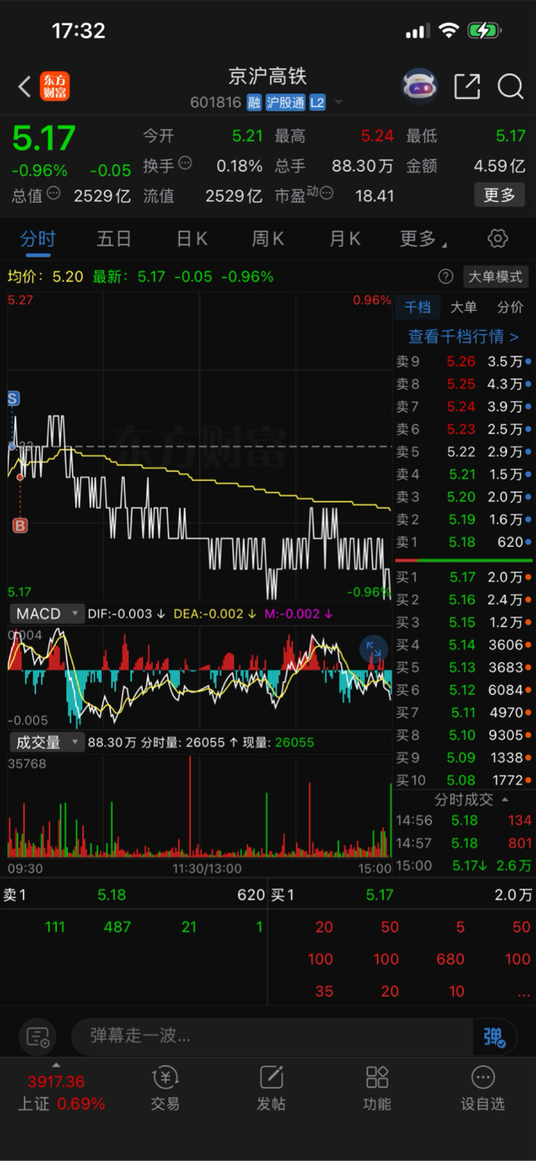The width and height of the screenshot is (536, 1161).
Task: Tap the 14:57 trade record row
Action: (464, 843)
